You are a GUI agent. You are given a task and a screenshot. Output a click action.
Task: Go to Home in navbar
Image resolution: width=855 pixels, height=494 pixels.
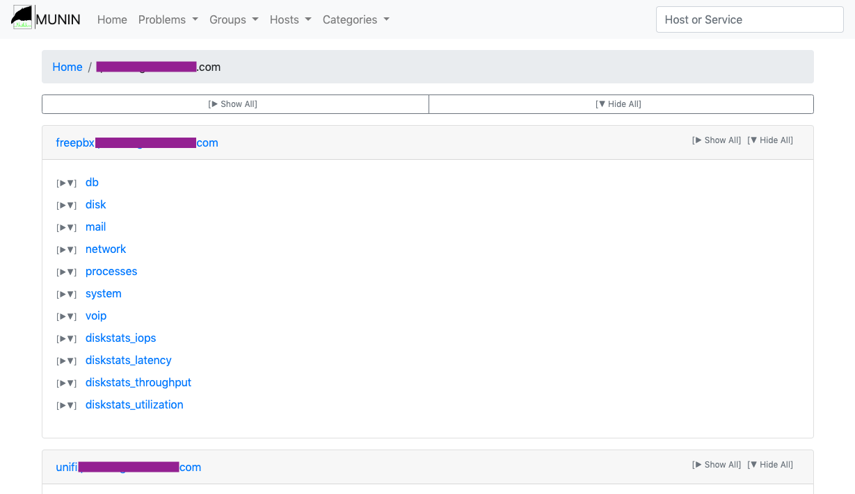pos(112,19)
